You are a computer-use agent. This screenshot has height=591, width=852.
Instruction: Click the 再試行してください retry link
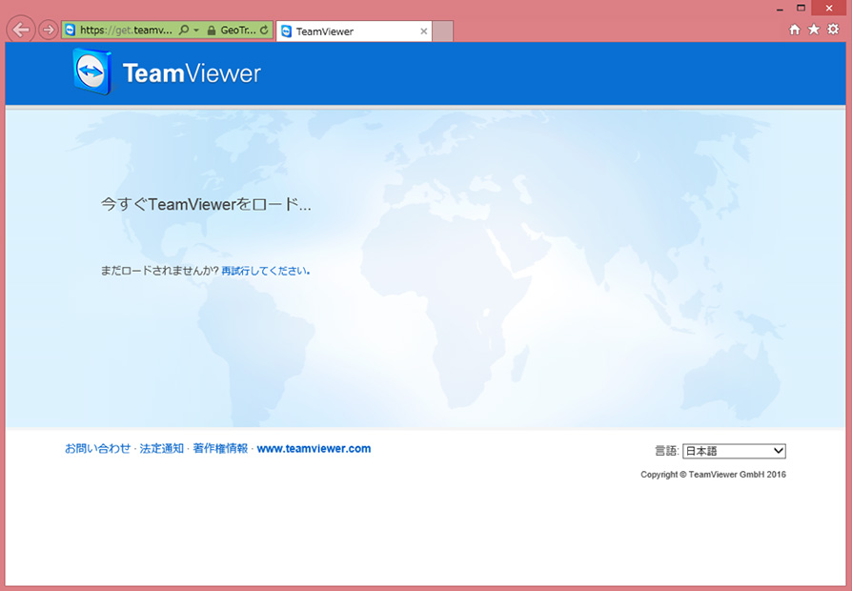tap(266, 271)
